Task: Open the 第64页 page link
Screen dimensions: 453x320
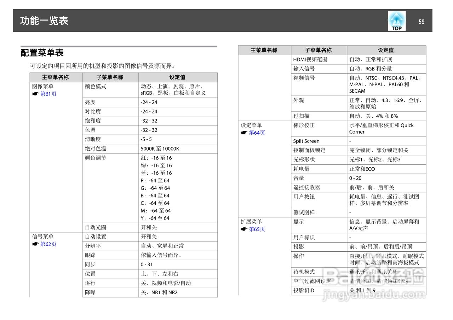Action: click(257, 133)
